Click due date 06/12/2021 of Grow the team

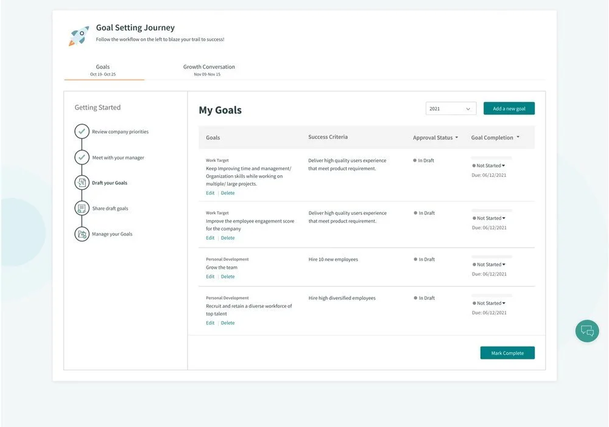[x=489, y=274]
